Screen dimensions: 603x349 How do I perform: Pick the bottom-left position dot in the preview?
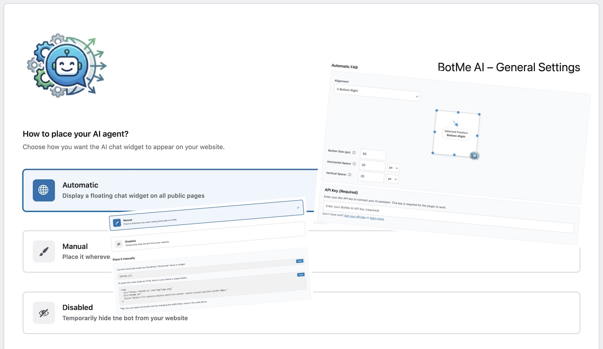click(x=433, y=153)
